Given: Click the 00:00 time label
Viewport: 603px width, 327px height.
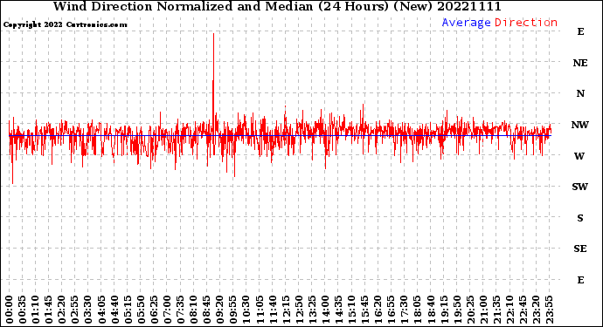Looking at the screenshot, I should (x=10, y=310).
